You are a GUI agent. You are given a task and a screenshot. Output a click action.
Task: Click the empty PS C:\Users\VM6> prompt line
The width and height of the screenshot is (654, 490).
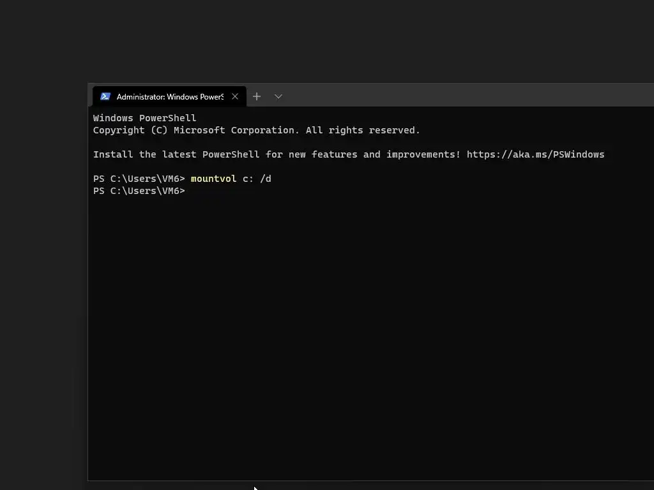click(139, 190)
